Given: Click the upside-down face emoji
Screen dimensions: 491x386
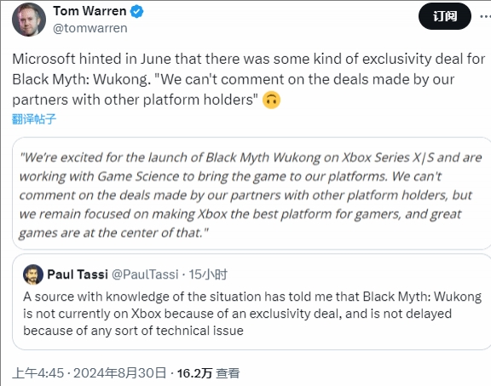Looking at the screenshot, I should [271, 101].
